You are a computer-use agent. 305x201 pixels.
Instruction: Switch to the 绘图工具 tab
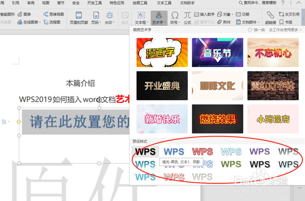(140, 3)
